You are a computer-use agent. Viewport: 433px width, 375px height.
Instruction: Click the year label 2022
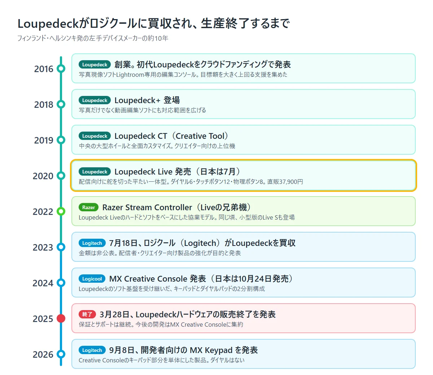[x=43, y=212]
